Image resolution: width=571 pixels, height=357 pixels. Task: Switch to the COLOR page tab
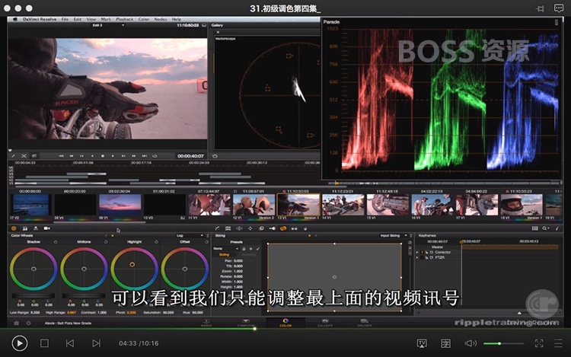285,323
